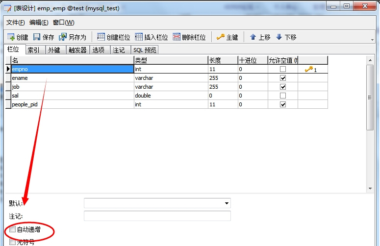Move field up with 上移 arrow
Image resolution: width=380 pixels, height=246 pixels.
pos(253,37)
